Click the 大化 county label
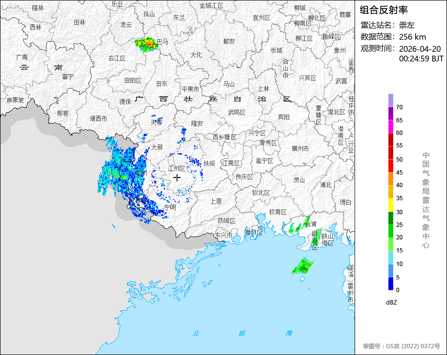The height and width of the screenshot is (355, 447). tap(196, 55)
